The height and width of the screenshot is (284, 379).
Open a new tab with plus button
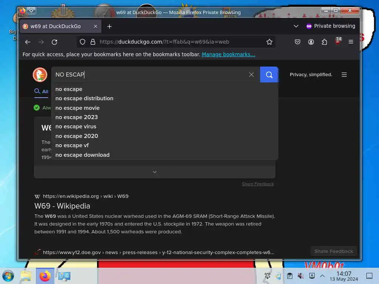tap(109, 27)
